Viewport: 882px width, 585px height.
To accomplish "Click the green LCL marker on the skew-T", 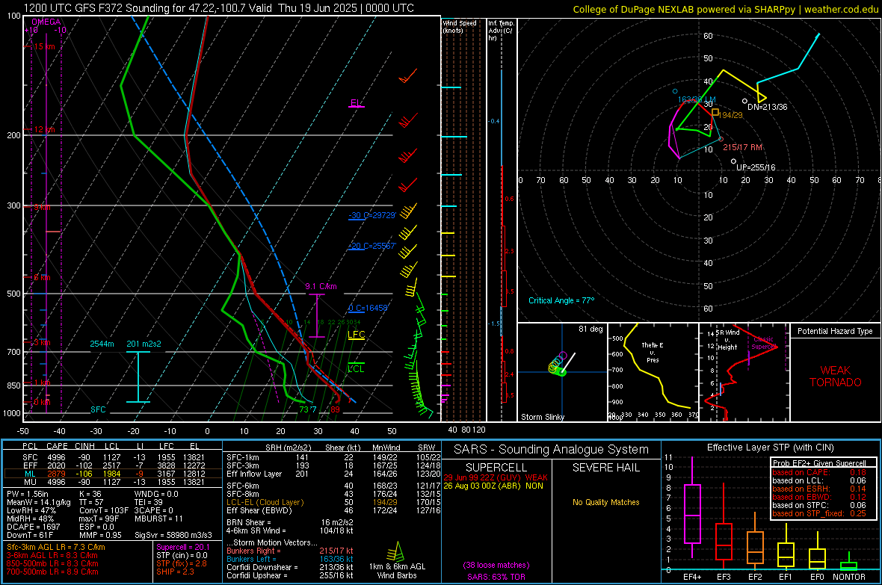I will tap(356, 368).
